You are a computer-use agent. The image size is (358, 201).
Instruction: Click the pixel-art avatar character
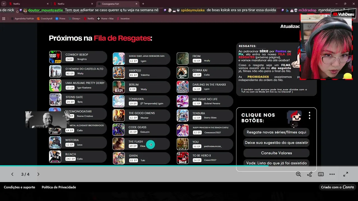tap(294, 119)
